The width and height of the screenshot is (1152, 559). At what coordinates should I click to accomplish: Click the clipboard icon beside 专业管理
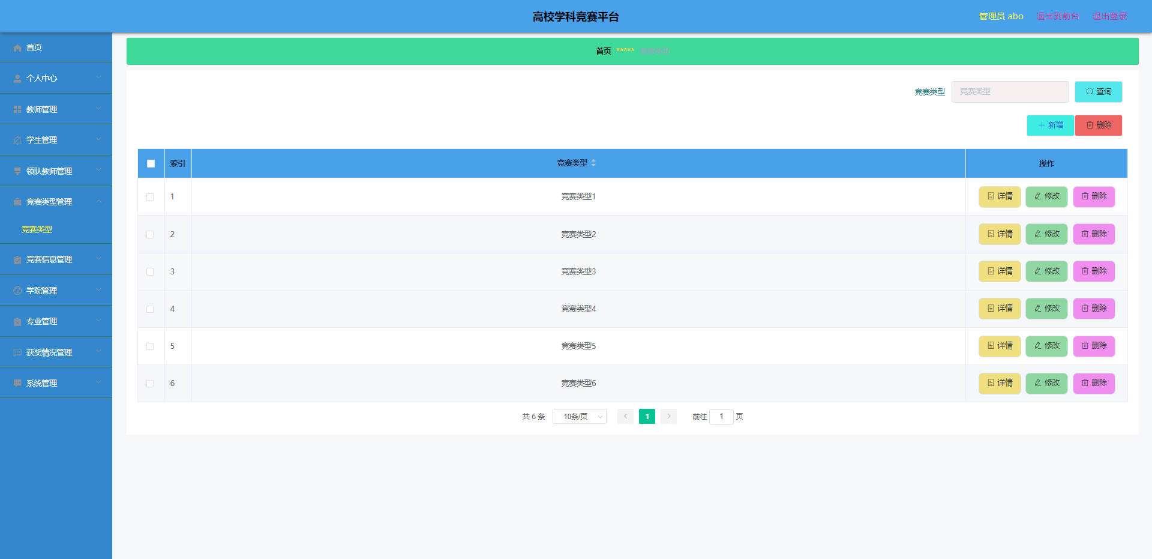pyautogui.click(x=17, y=322)
